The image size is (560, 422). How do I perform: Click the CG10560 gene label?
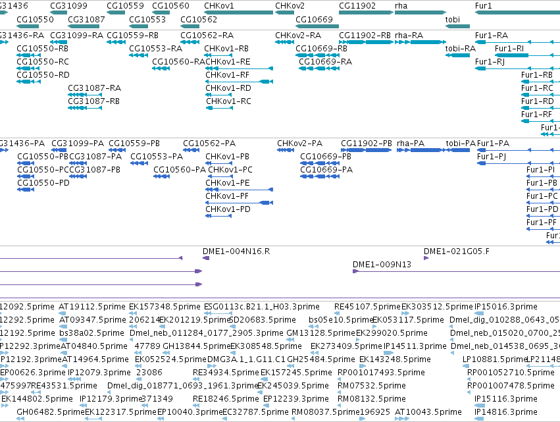click(x=170, y=6)
